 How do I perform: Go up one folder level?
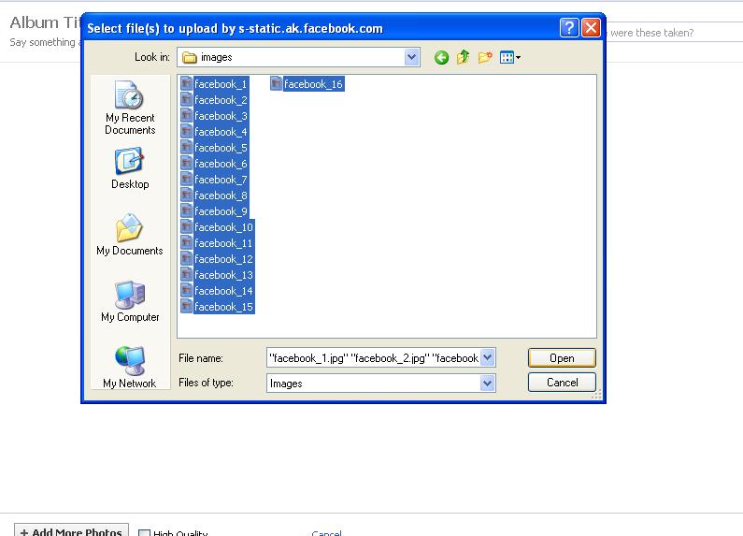point(463,57)
